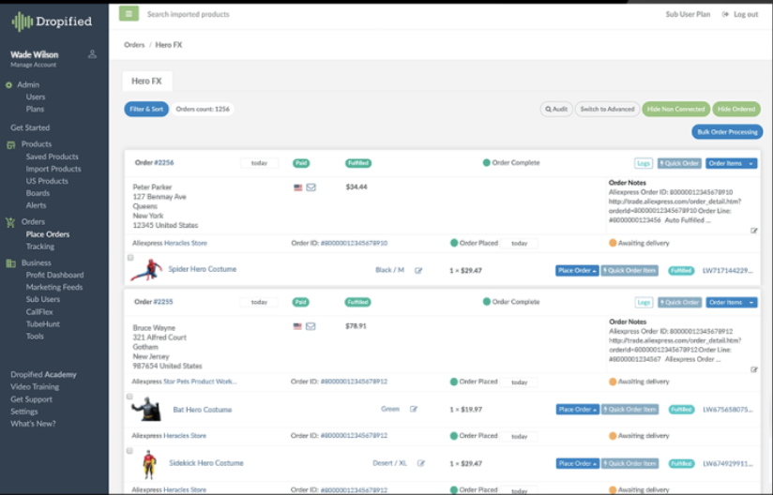Open Sidekick Hero Costume product link

point(206,463)
